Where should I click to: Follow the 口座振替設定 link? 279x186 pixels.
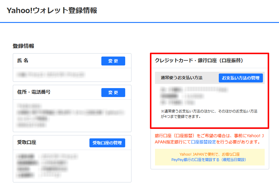pos(203,142)
